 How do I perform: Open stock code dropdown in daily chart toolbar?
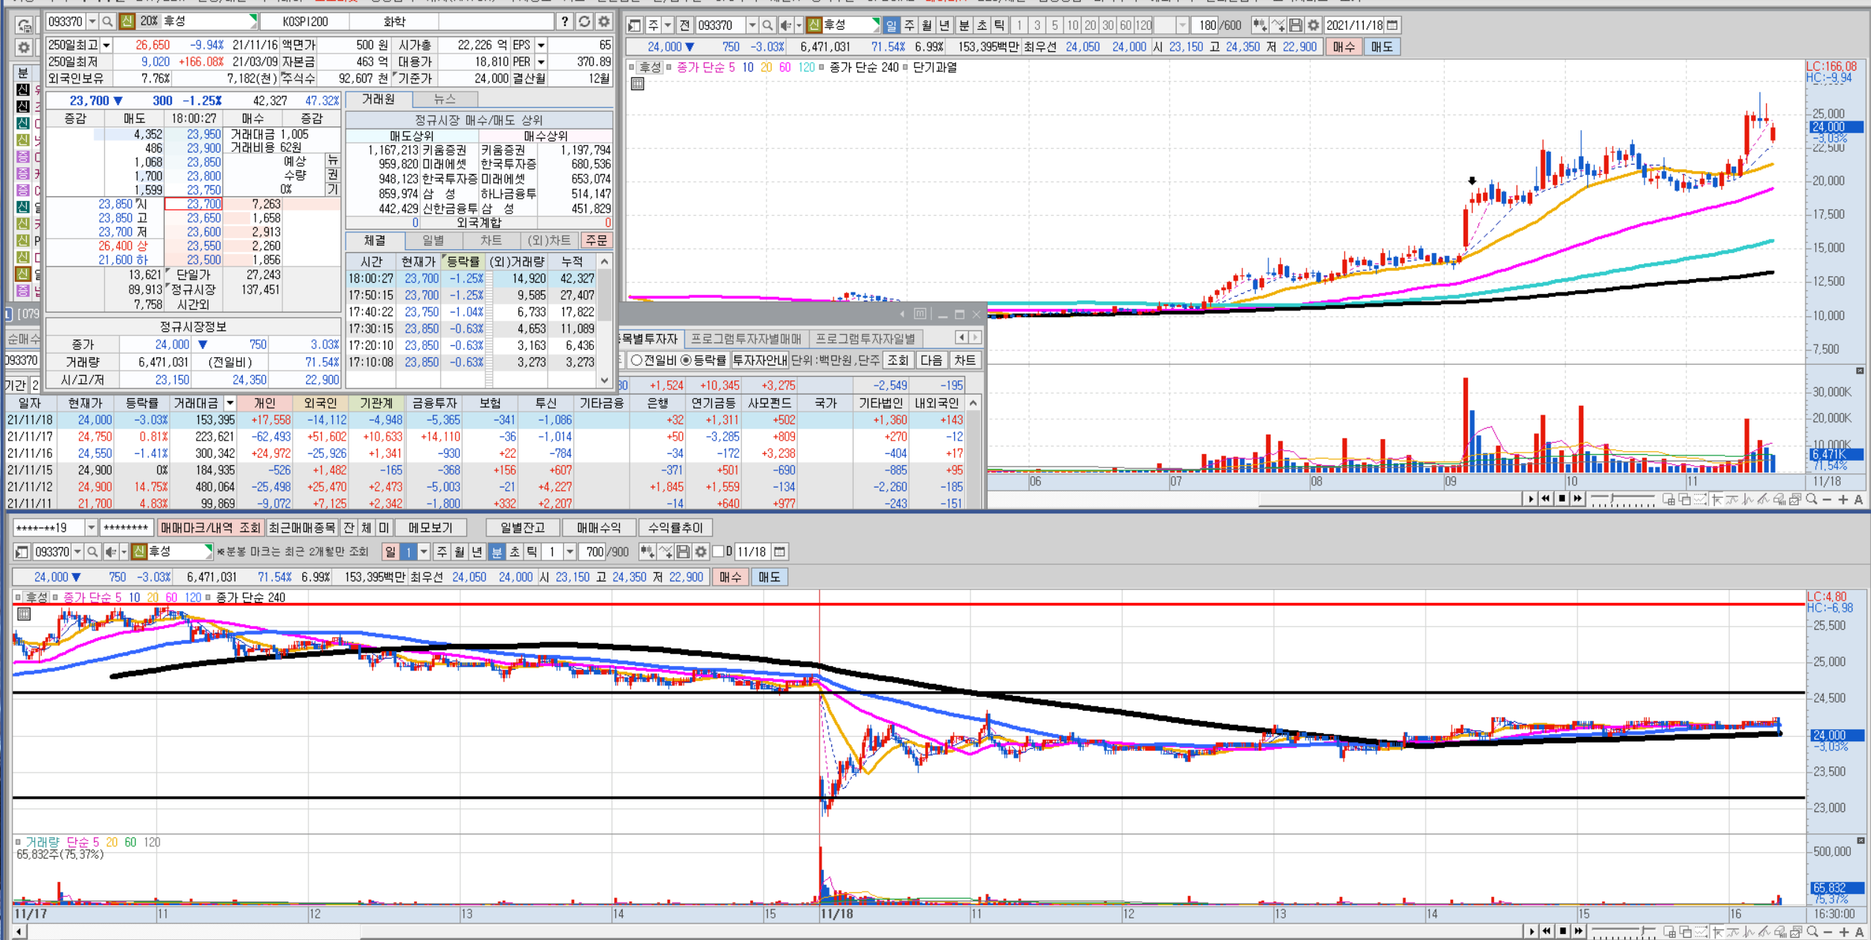tap(752, 25)
